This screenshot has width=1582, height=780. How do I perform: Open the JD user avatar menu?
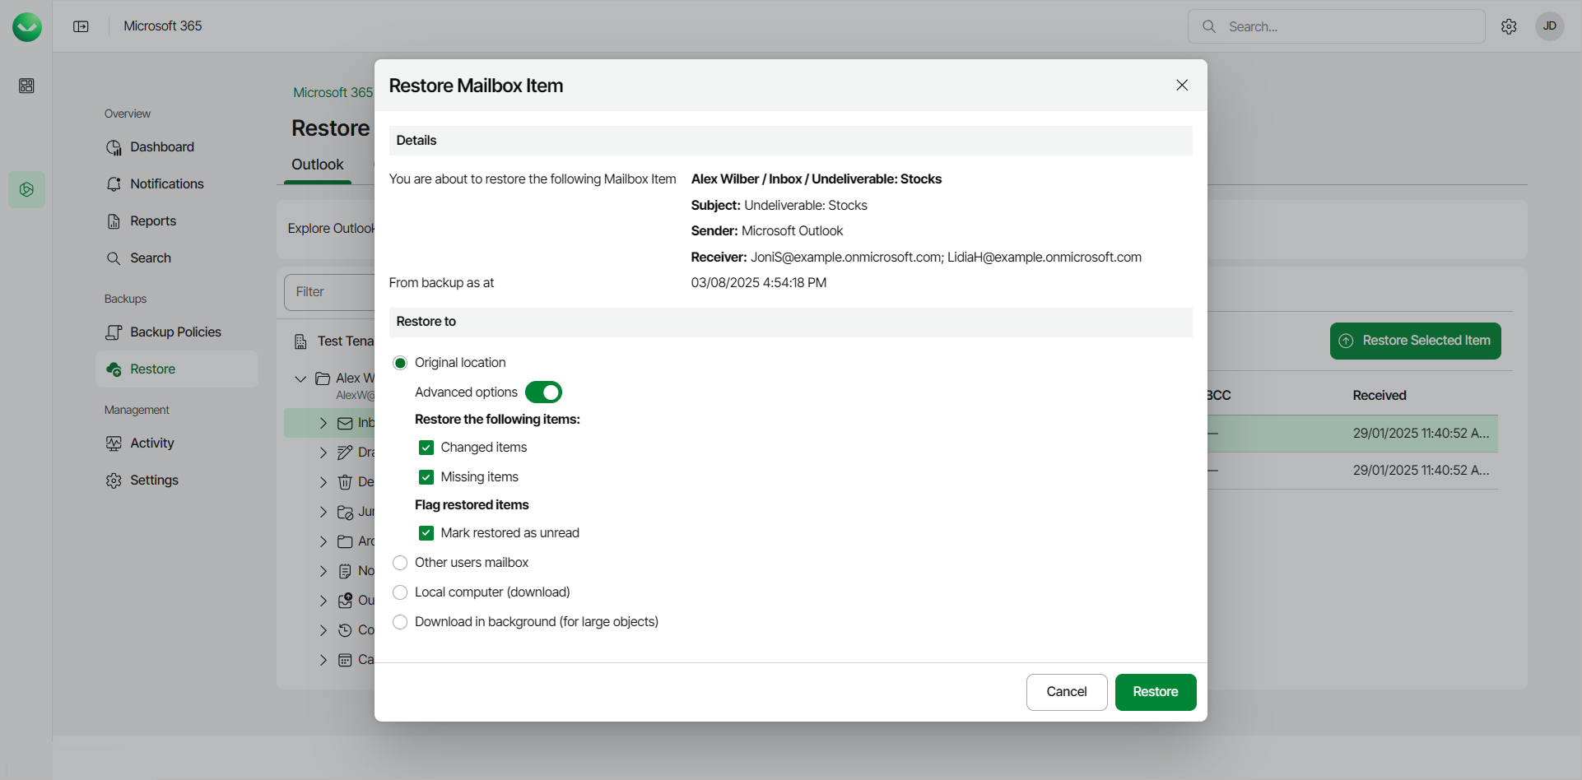tap(1549, 26)
